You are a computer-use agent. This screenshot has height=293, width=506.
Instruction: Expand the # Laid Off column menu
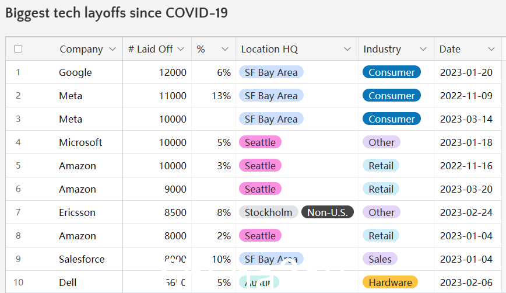[181, 49]
